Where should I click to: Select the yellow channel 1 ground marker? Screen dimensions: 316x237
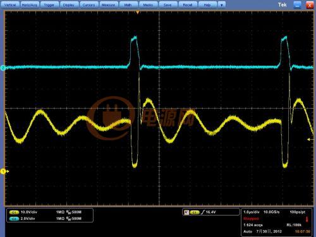[x=3, y=171]
